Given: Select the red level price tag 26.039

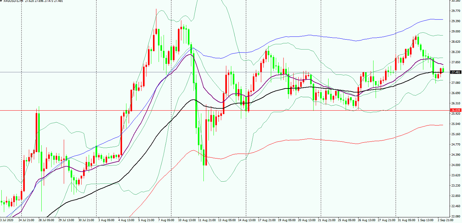Looking at the screenshot, I should tap(456, 110).
